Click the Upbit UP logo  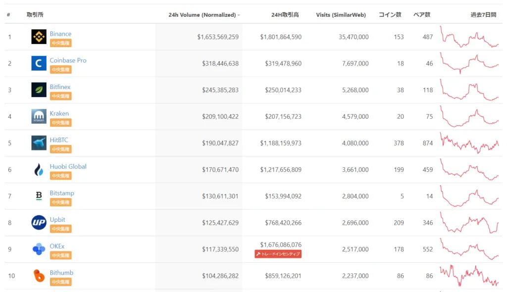[39, 223]
